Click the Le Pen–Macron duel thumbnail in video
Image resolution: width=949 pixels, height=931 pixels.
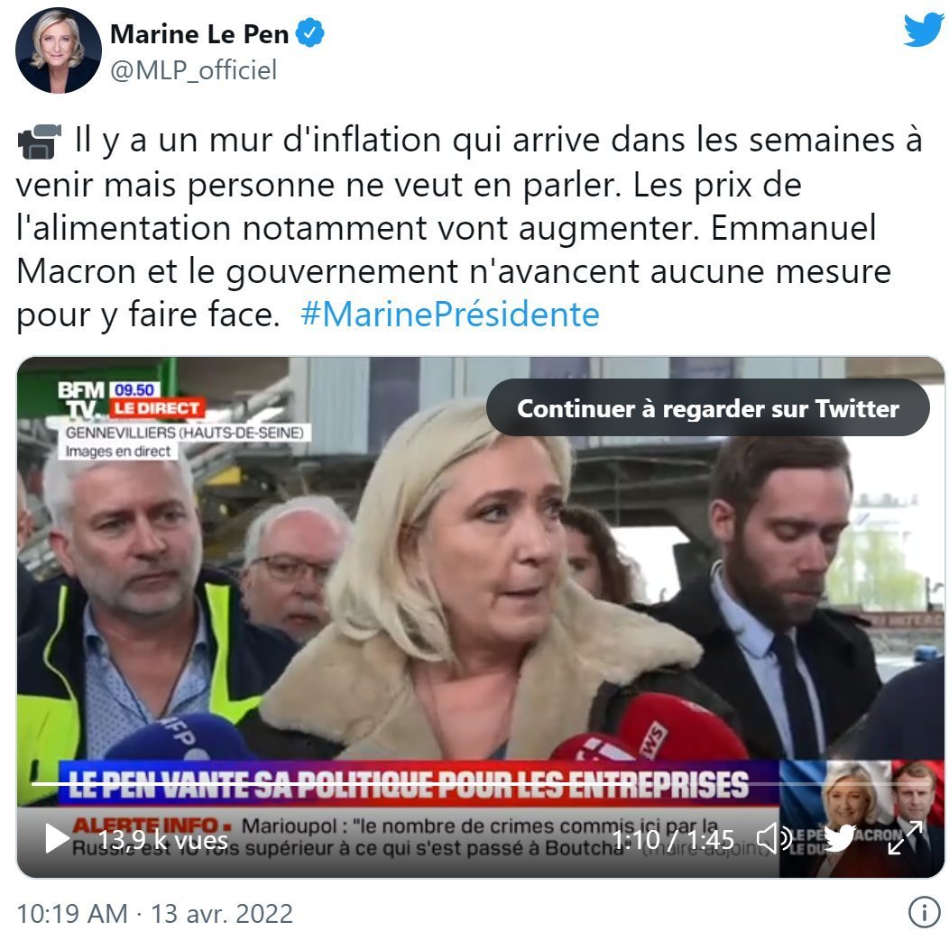(x=861, y=818)
